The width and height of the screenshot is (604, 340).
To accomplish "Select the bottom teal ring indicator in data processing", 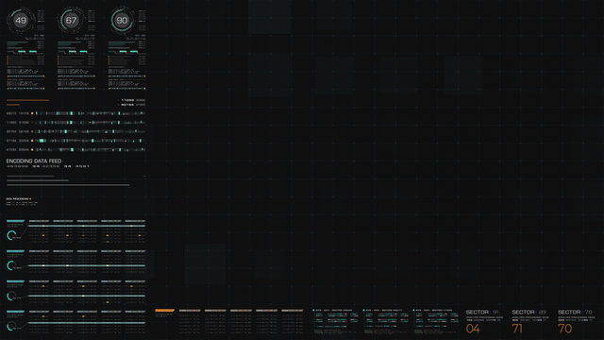I will click(11, 326).
